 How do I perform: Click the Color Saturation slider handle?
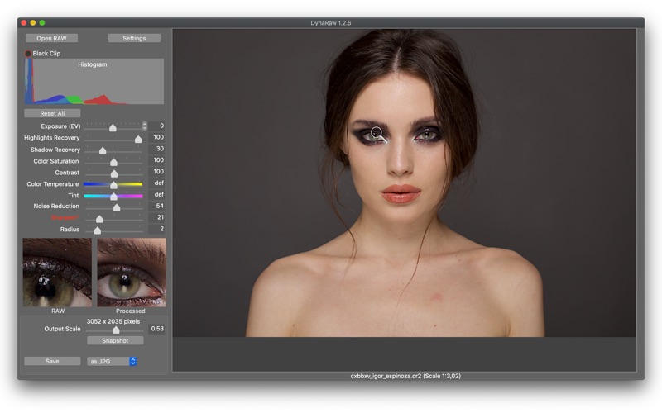113,162
